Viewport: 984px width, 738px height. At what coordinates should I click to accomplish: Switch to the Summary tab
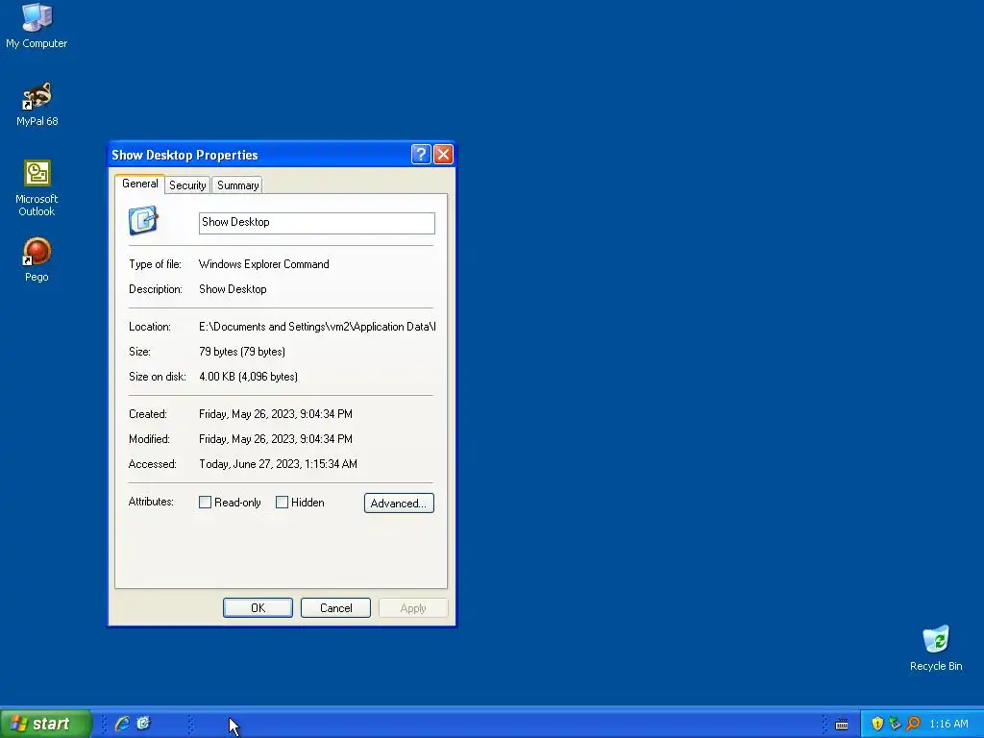238,185
